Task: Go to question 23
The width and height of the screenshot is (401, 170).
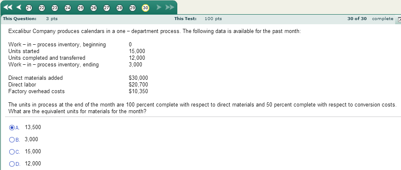Action: point(55,8)
